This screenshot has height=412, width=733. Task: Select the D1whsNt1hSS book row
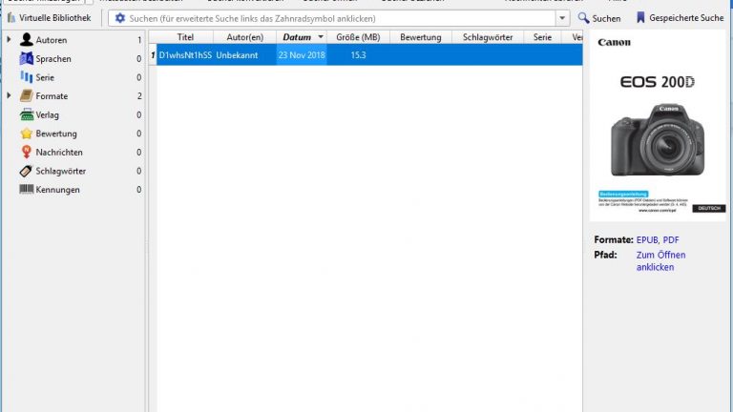185,55
